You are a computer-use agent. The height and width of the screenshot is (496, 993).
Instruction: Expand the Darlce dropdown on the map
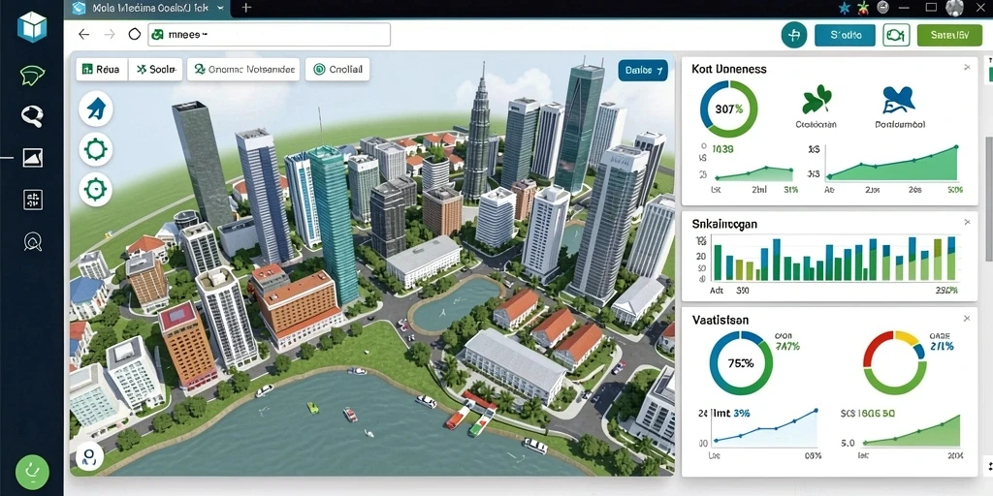643,70
